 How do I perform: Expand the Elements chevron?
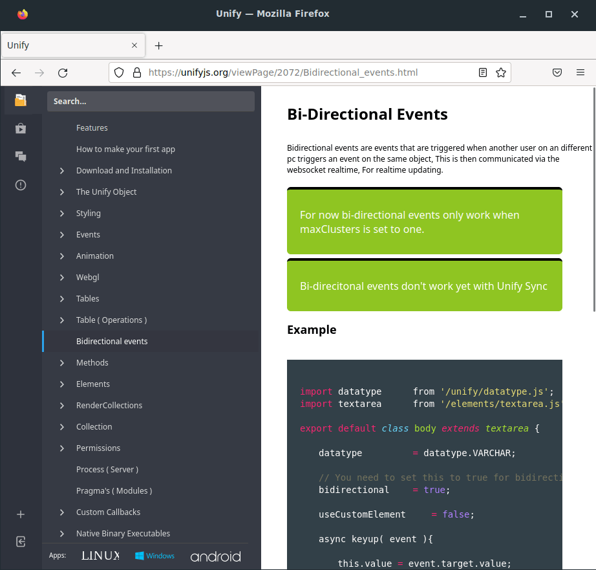(x=62, y=384)
